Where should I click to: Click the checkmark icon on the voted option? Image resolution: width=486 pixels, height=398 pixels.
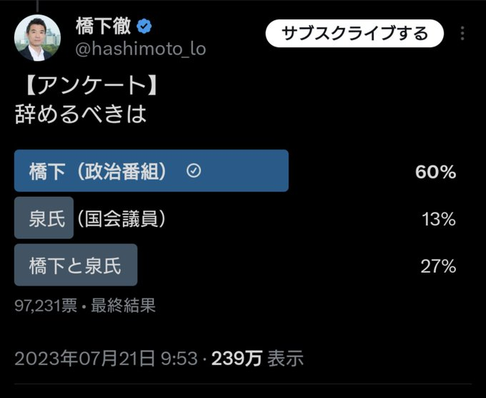[x=192, y=171]
